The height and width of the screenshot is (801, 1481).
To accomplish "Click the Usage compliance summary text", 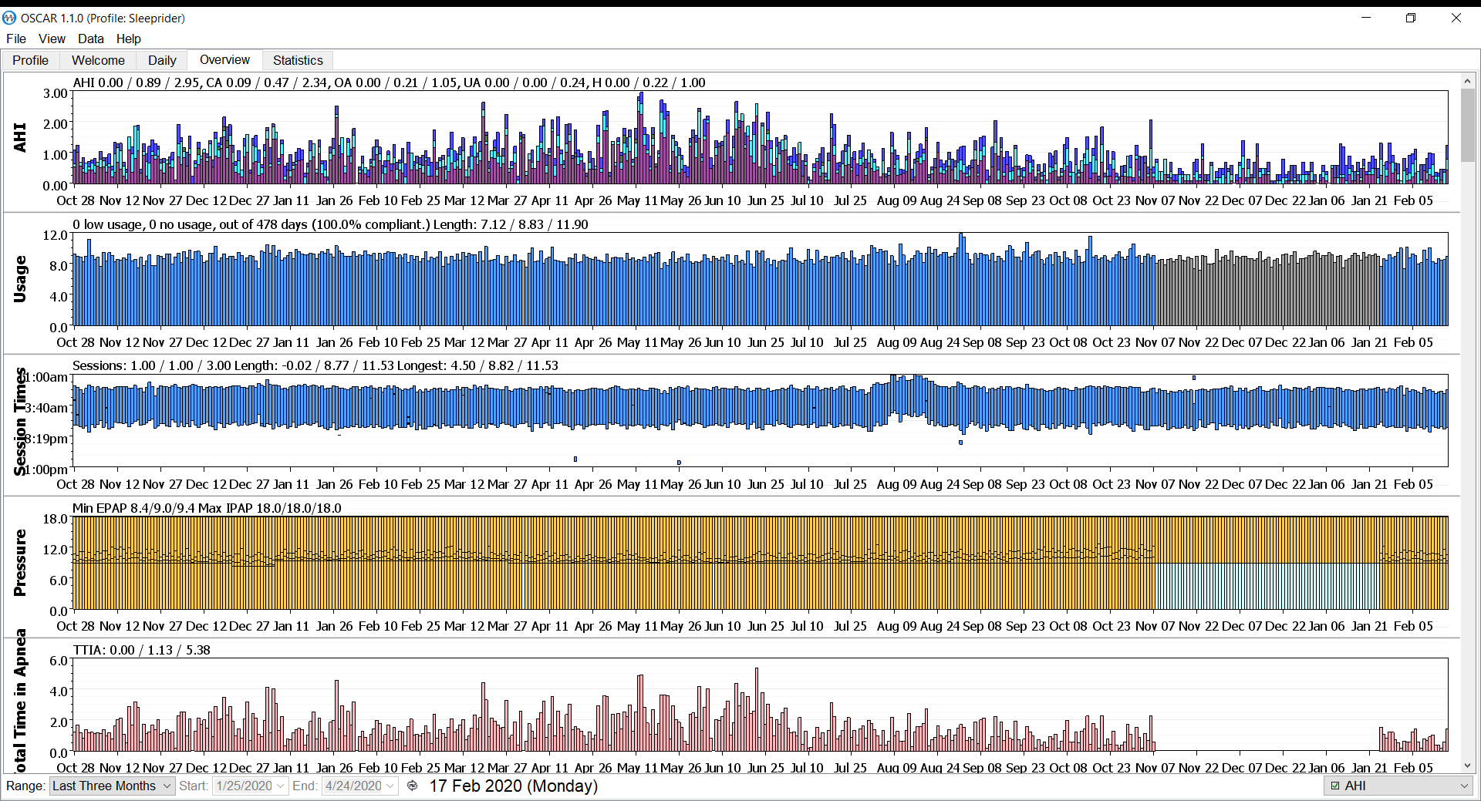I will pos(330,224).
